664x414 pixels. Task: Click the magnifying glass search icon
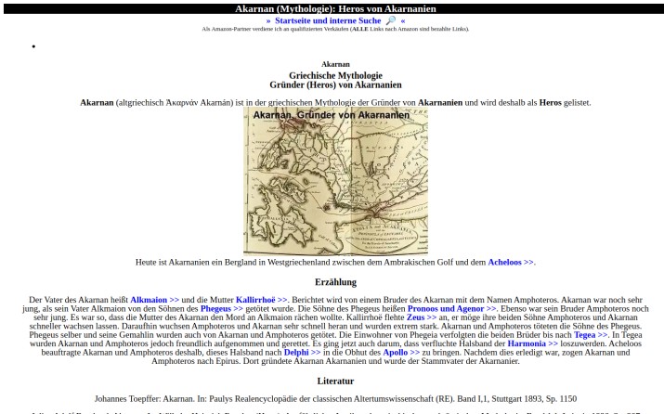tap(391, 20)
